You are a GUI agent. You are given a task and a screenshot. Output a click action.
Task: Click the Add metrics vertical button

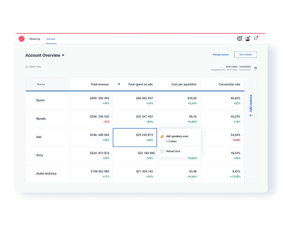pyautogui.click(x=250, y=106)
